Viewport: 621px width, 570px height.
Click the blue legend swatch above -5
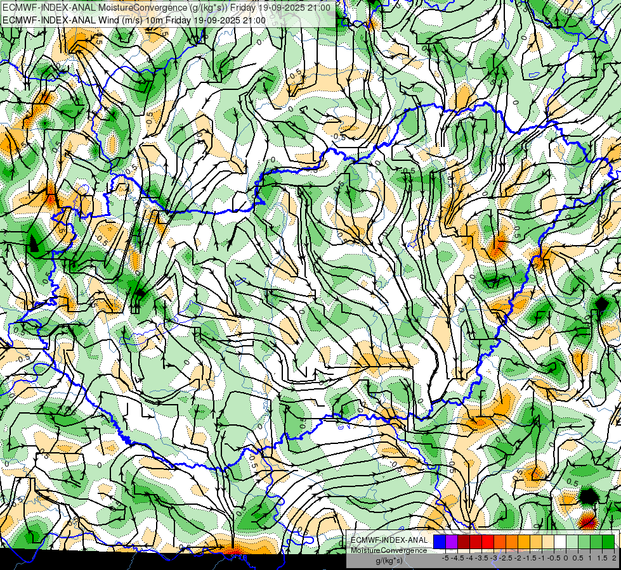[440, 541]
